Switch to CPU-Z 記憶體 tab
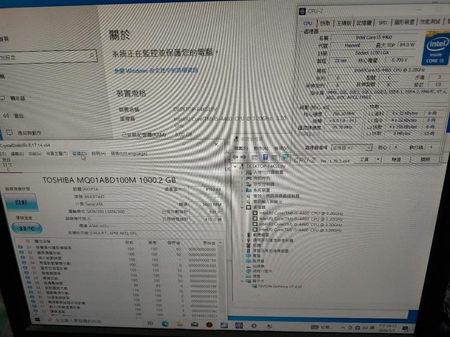Viewport: 450px width, 337px height. click(364, 22)
